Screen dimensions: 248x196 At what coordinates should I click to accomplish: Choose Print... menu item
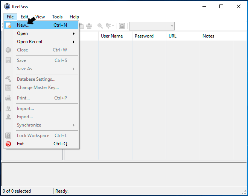[41, 98]
